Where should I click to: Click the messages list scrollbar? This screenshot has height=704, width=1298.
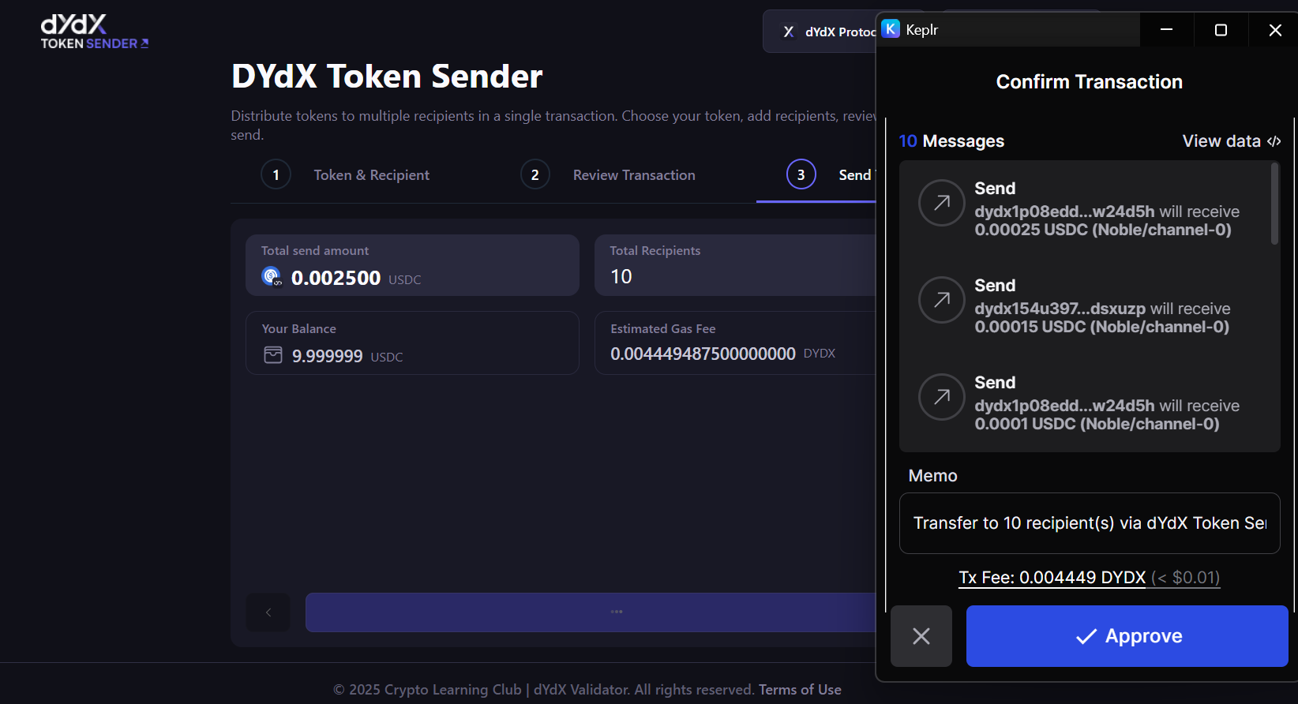point(1274,204)
